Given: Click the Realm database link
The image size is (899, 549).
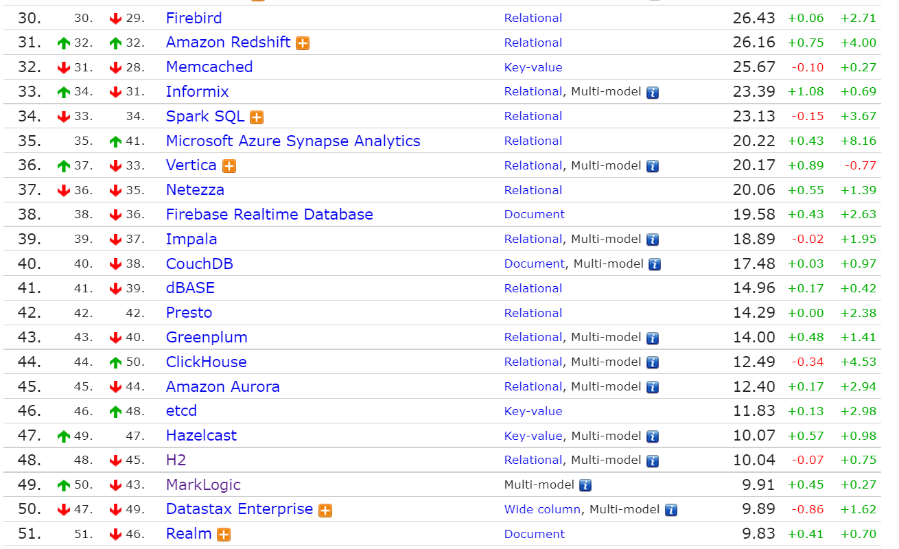Looking at the screenshot, I should (x=189, y=534).
